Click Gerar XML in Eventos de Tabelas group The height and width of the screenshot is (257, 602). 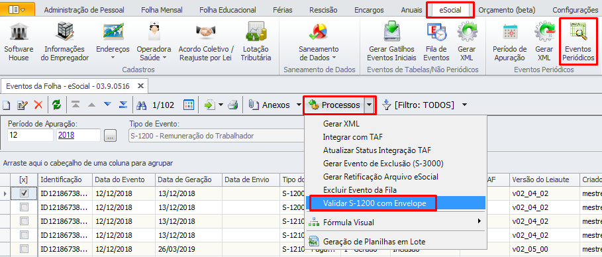[x=466, y=42]
